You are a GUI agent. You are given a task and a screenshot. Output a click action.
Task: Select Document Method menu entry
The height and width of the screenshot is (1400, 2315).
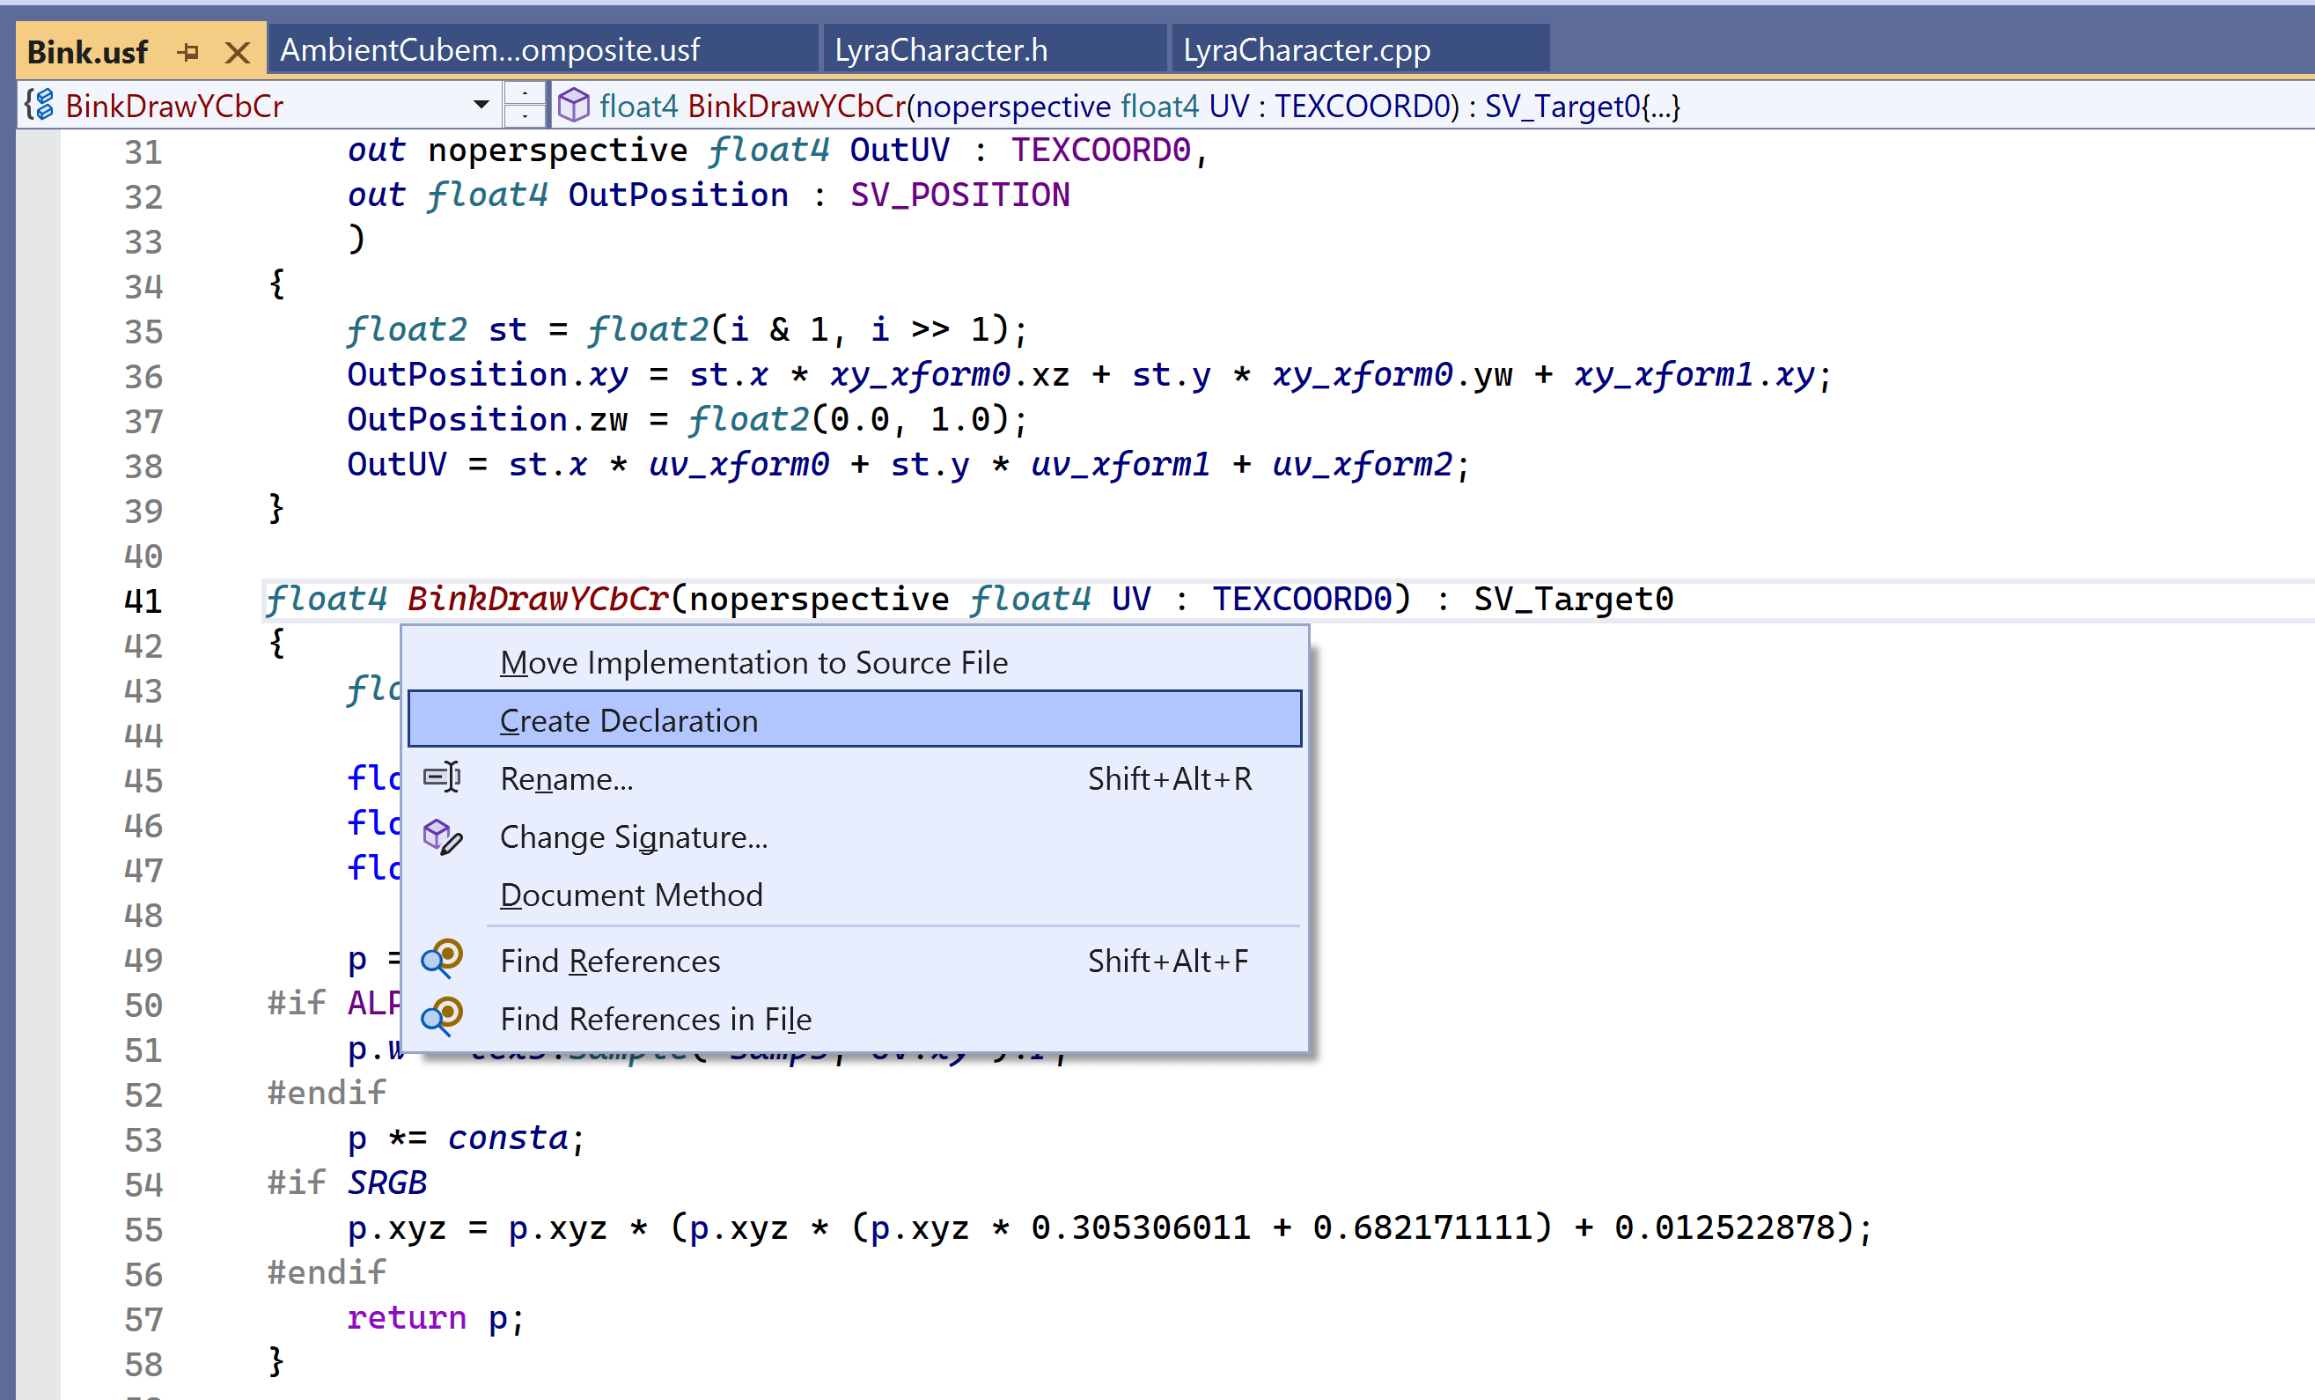(630, 895)
